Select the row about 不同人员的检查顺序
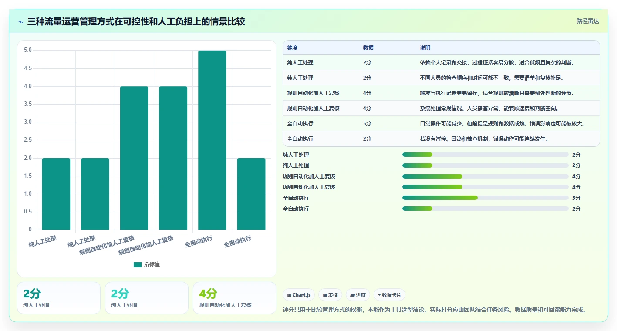This screenshot has height=331, width=617. point(441,78)
